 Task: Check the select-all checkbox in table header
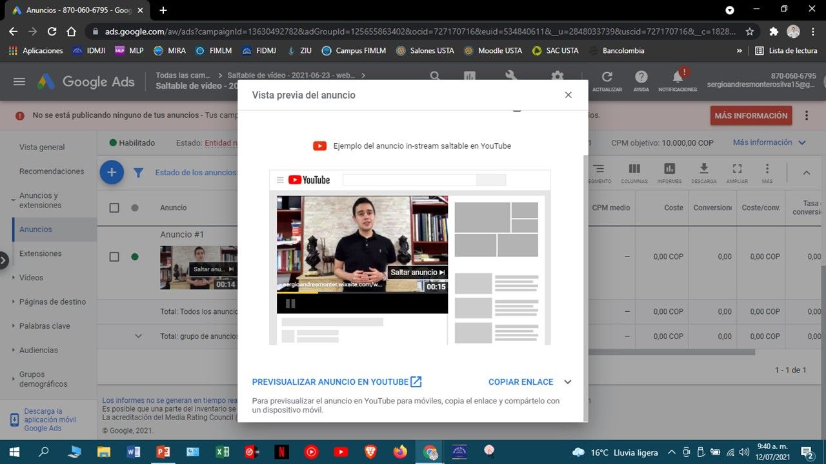114,208
